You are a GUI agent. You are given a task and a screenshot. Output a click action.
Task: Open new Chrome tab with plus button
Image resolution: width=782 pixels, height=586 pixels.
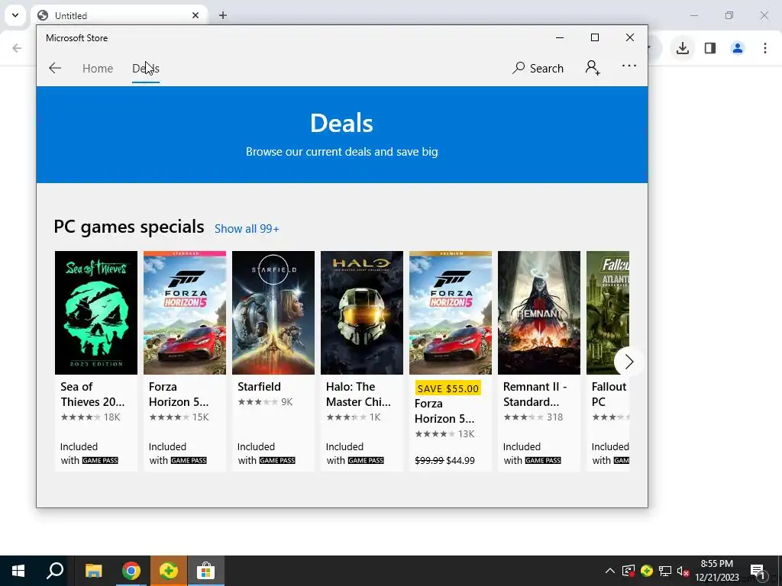point(223,15)
